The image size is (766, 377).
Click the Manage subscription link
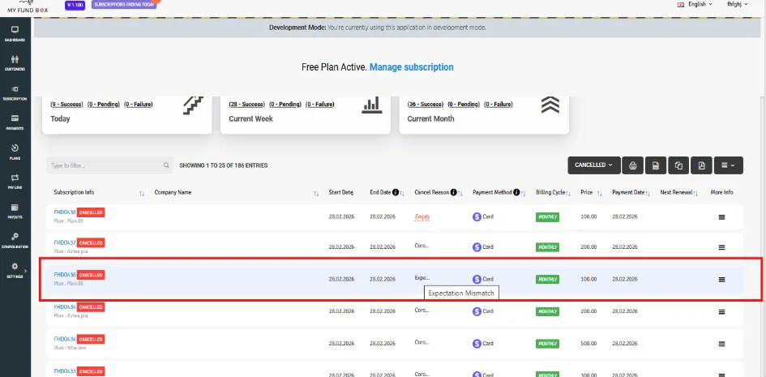click(x=411, y=67)
